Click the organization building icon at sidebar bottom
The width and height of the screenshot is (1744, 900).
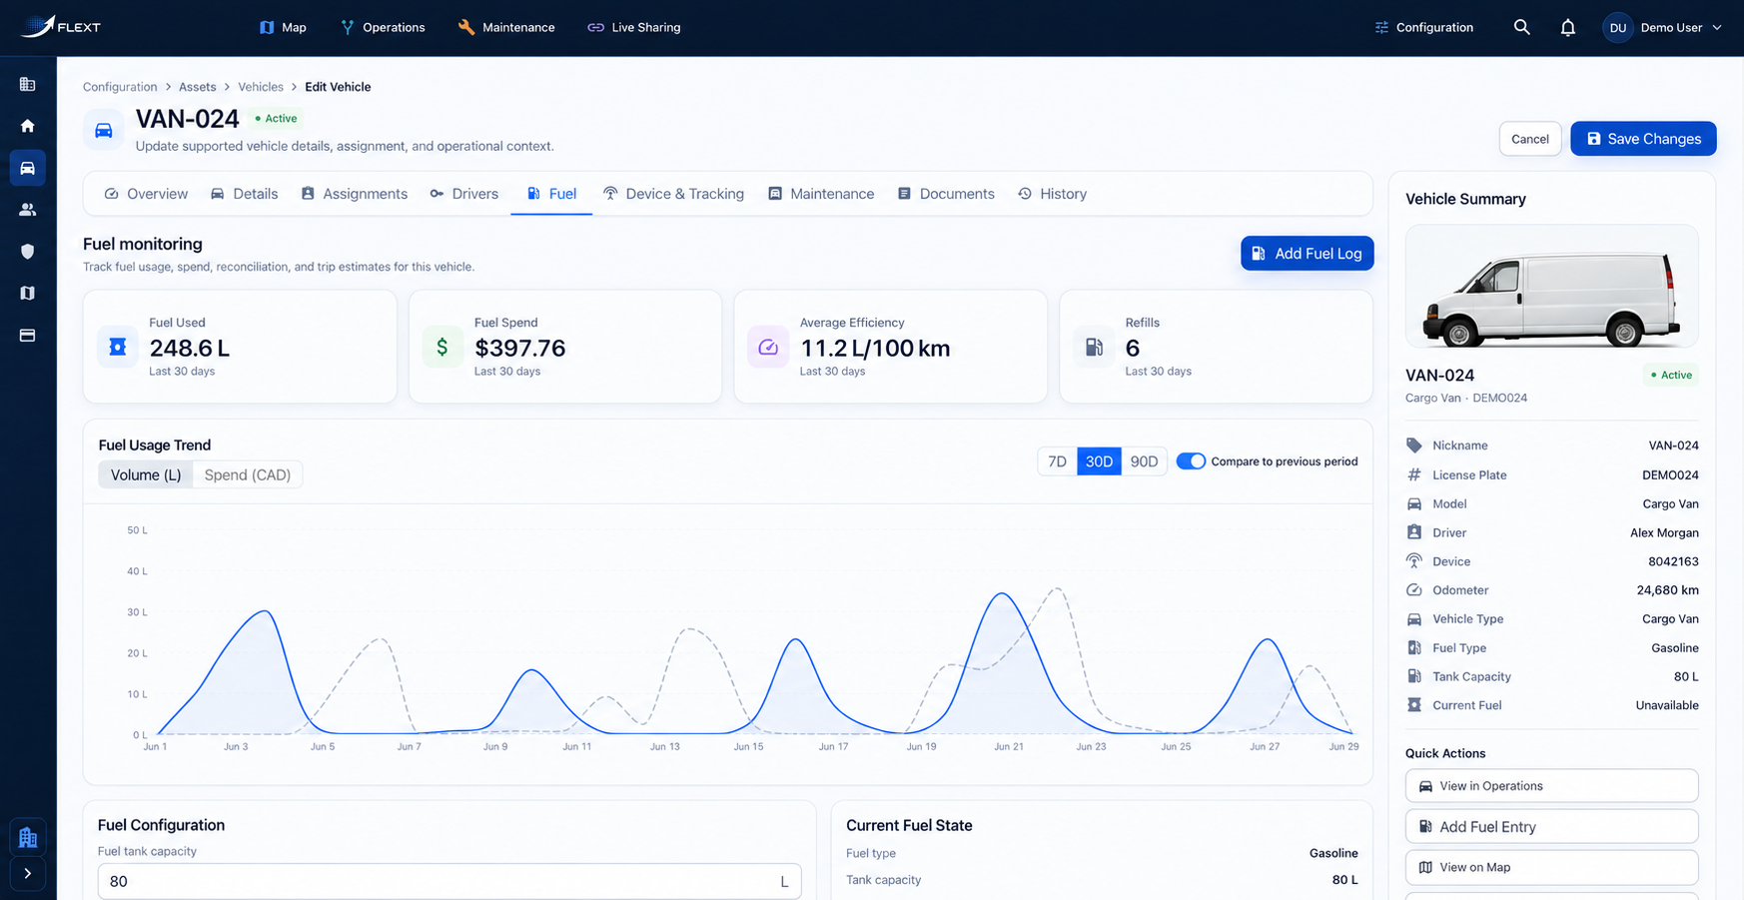click(x=28, y=837)
